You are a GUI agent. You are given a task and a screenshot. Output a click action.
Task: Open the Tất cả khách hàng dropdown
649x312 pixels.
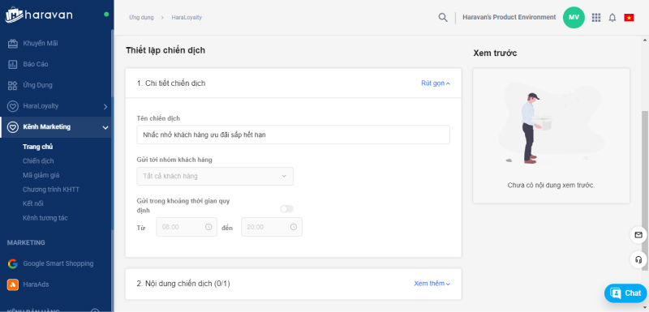point(215,176)
